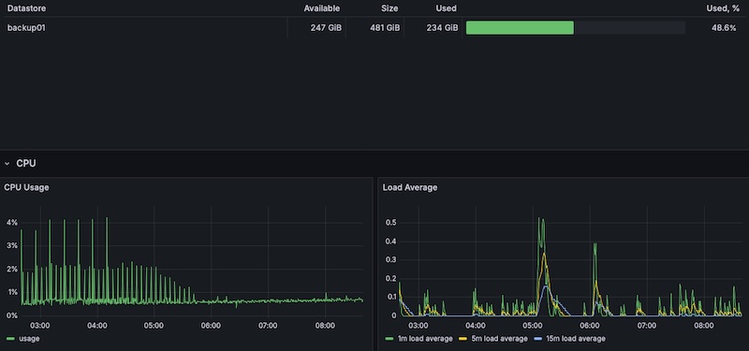Click the 234 GiB used value

tap(442, 28)
